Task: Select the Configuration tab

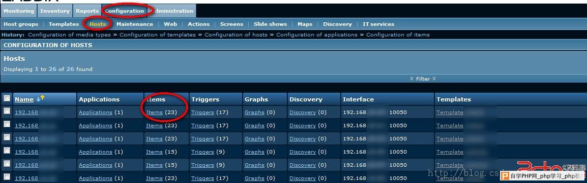Action: click(124, 11)
